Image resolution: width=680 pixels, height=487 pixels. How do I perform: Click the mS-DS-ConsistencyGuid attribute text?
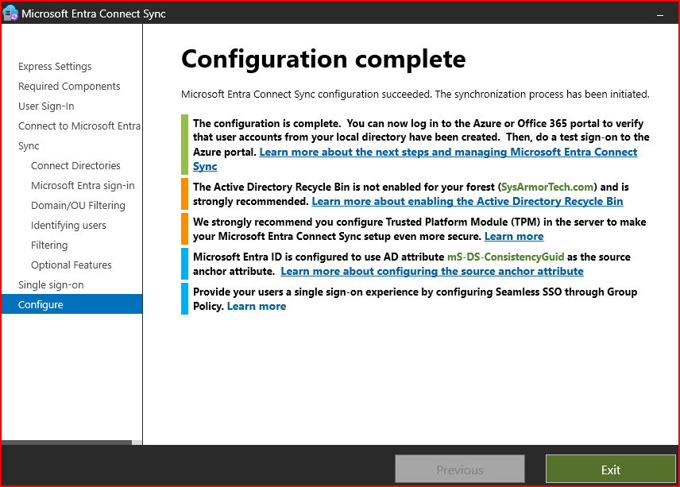tap(506, 257)
